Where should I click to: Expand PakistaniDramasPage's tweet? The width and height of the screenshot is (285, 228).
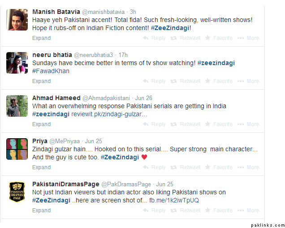point(41,210)
